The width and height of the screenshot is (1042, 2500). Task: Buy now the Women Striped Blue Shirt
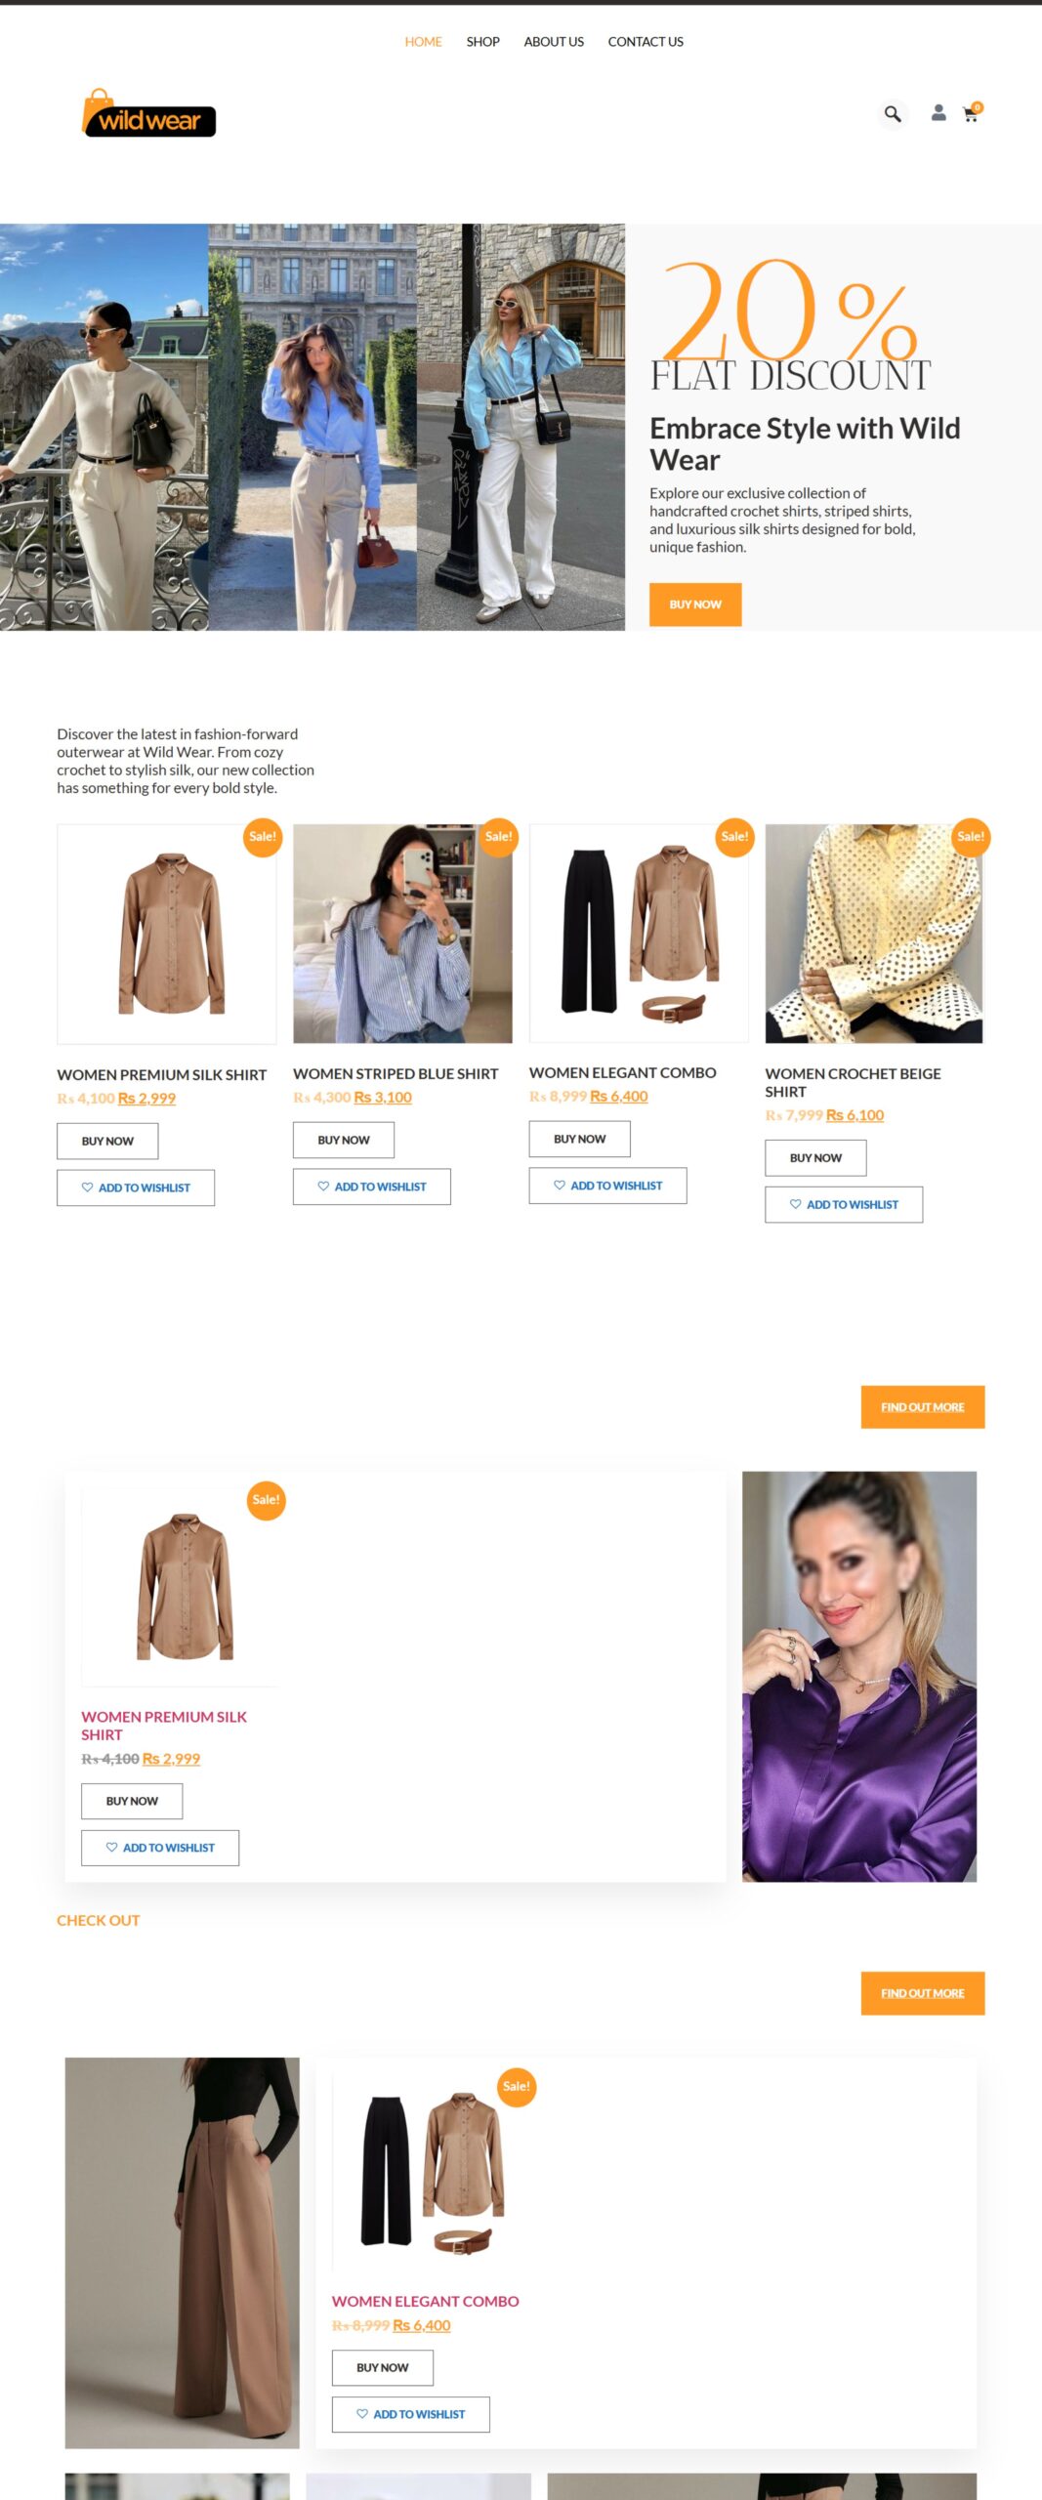coord(344,1140)
